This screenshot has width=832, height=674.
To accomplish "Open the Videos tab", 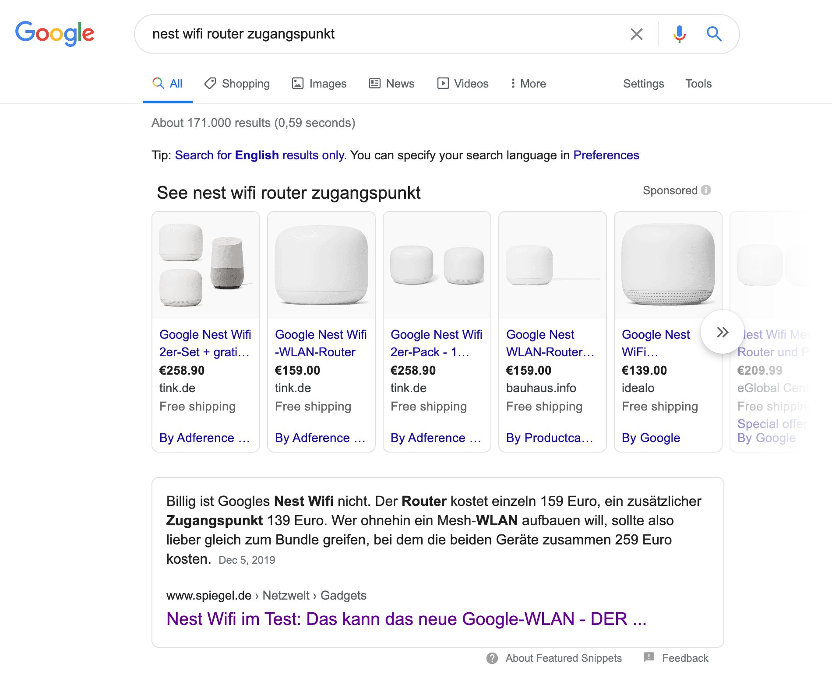I will pos(463,84).
